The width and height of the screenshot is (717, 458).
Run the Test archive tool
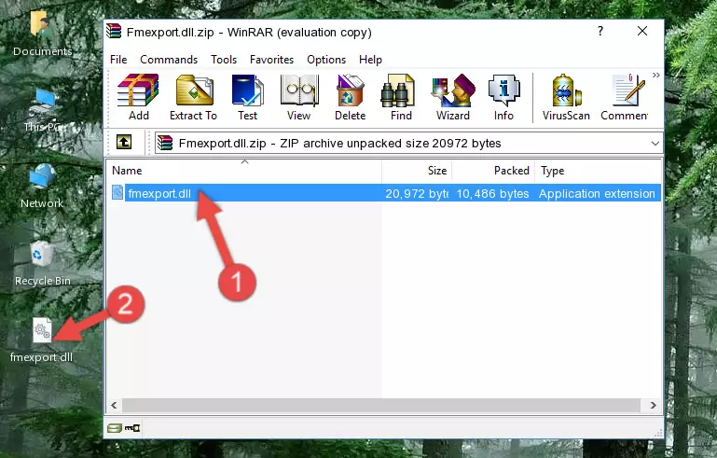tap(247, 97)
